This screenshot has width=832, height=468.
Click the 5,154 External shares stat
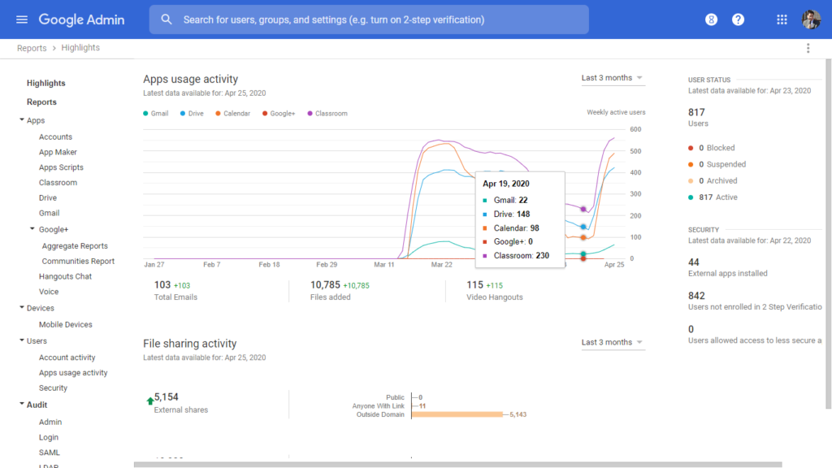tap(181, 403)
